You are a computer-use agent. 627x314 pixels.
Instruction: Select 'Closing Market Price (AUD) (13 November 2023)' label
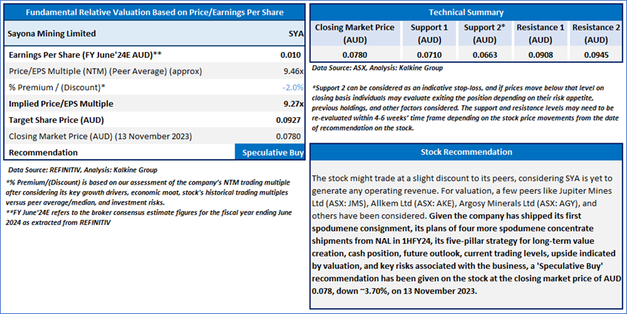click(100, 137)
